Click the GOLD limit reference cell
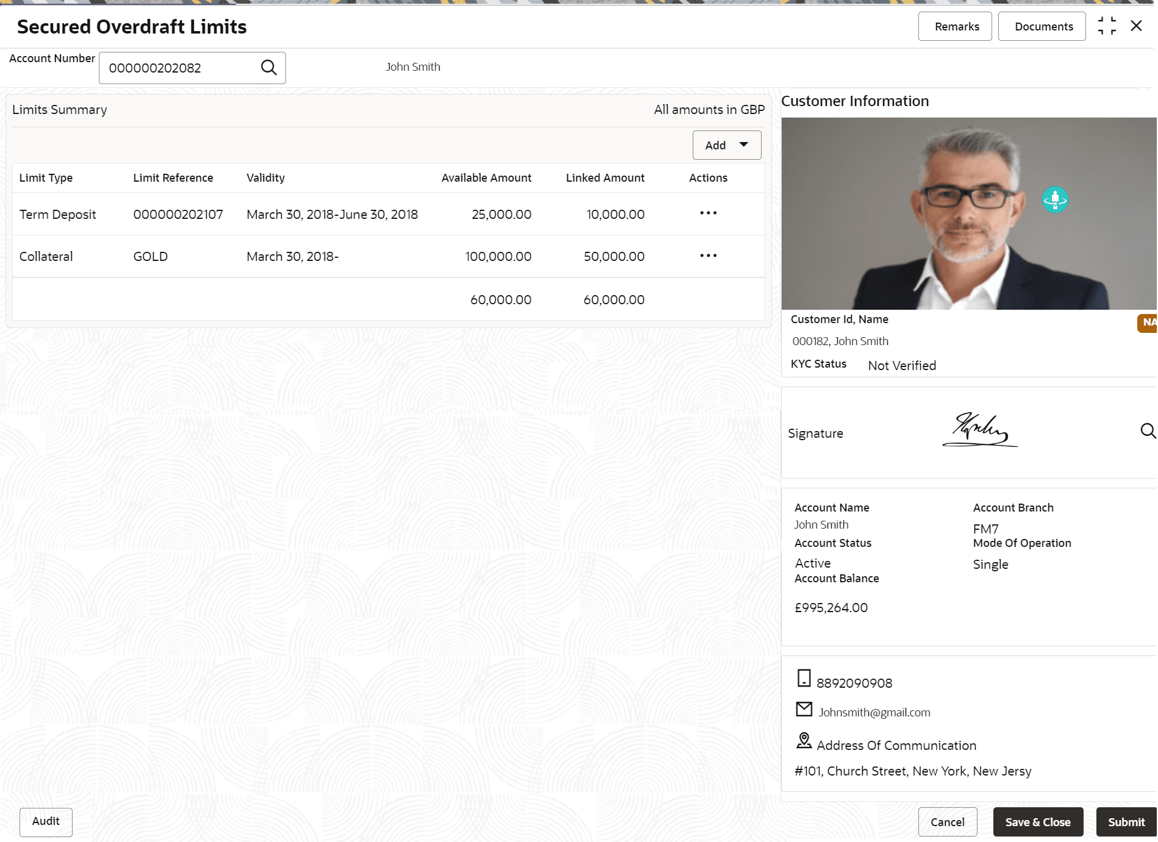Screen dimensions: 1158x842 [151, 257]
